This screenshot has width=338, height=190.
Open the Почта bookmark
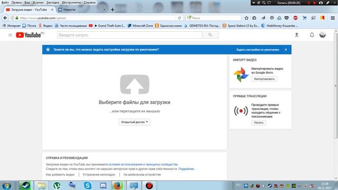(30, 26)
